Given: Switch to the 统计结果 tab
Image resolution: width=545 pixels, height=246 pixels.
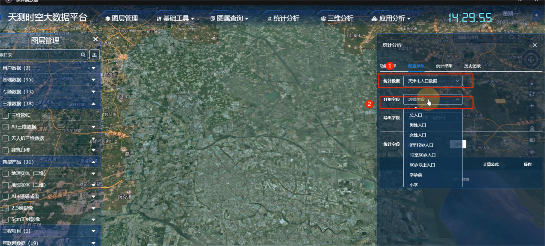Looking at the screenshot, I should pos(444,66).
